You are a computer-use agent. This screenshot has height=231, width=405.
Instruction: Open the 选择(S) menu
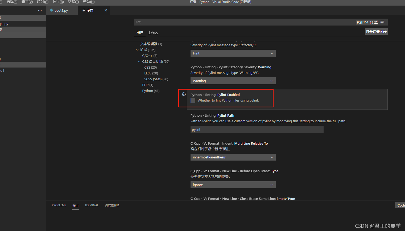pos(12,2)
